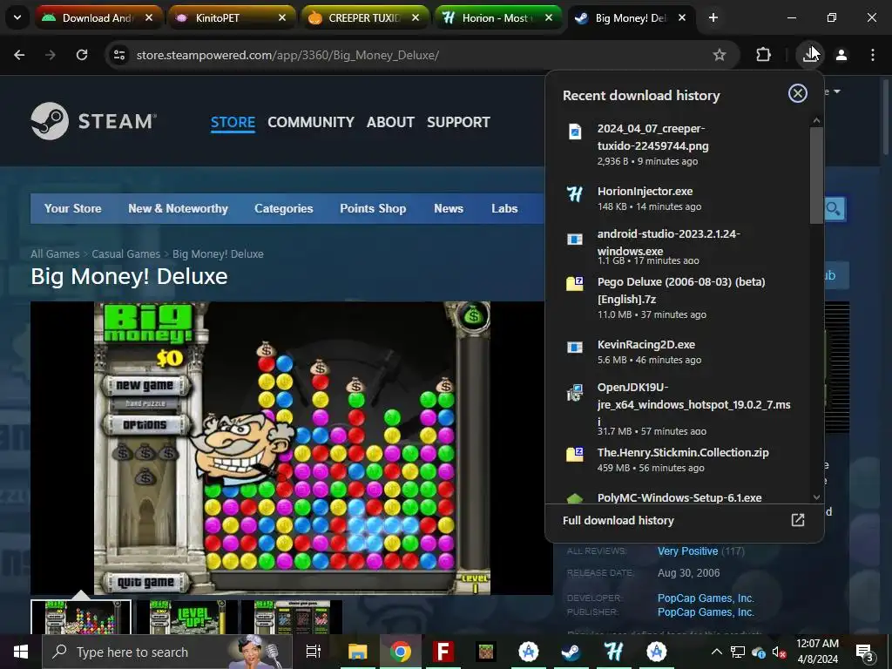Open the red F app taskbar icon

pos(443,652)
